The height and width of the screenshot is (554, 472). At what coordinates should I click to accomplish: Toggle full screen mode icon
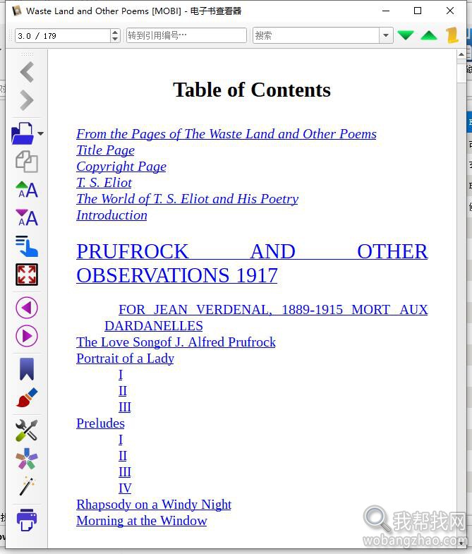(x=27, y=275)
